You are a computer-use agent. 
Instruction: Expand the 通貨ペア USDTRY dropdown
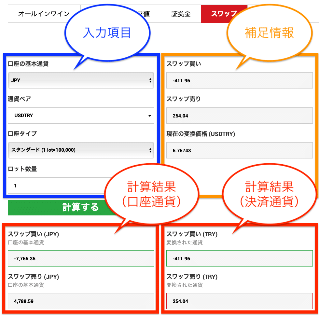(81, 116)
